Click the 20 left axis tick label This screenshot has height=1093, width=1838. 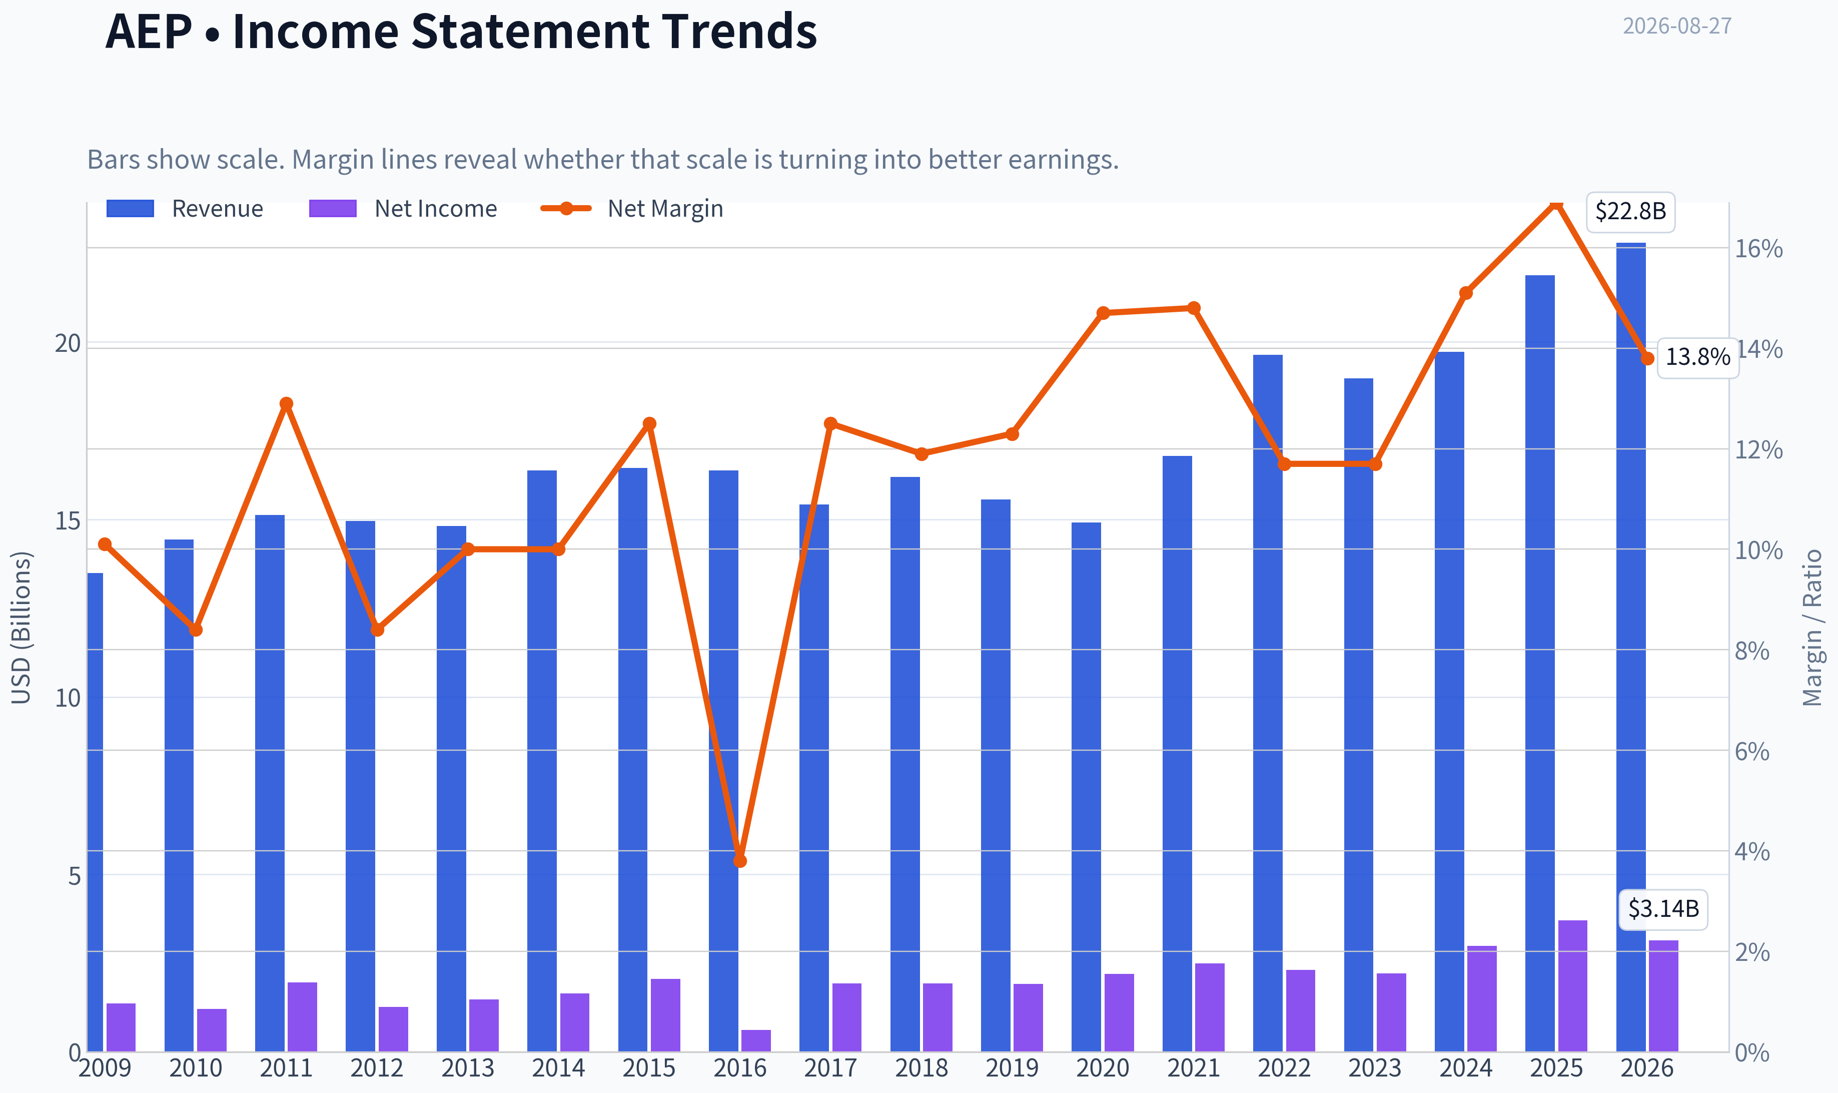(x=68, y=343)
